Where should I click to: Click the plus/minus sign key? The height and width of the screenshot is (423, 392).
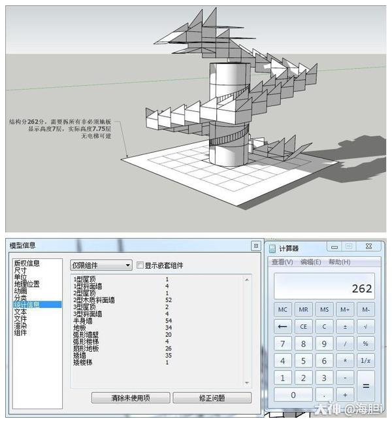click(345, 326)
